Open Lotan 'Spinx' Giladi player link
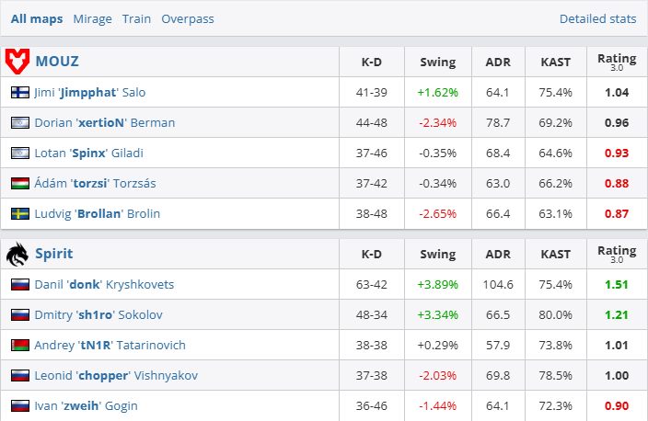 click(x=89, y=154)
